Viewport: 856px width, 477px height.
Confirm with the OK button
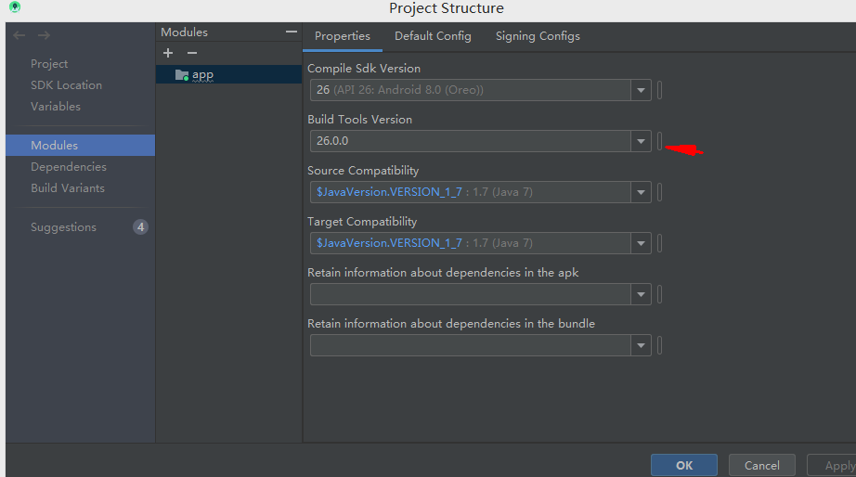coord(684,466)
